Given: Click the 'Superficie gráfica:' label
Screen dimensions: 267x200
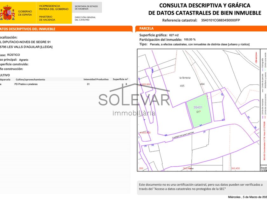Looking at the screenshot, I should (153, 35).
